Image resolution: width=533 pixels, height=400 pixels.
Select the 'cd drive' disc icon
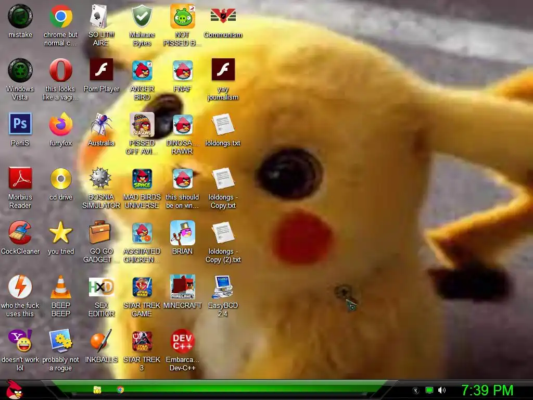tap(60, 179)
